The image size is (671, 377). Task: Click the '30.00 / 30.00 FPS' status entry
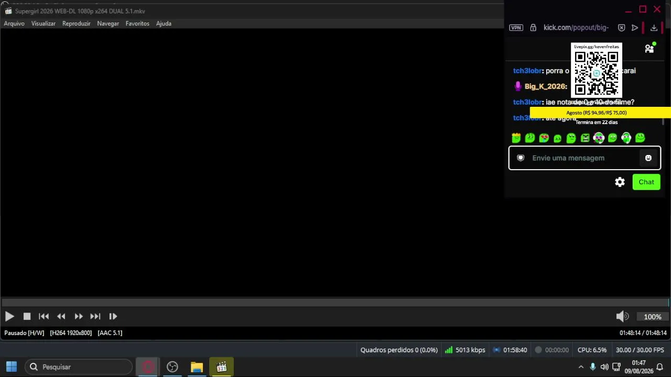click(x=640, y=350)
